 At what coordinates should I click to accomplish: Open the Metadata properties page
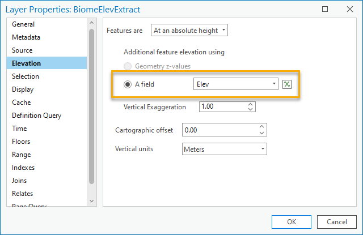(x=26, y=37)
